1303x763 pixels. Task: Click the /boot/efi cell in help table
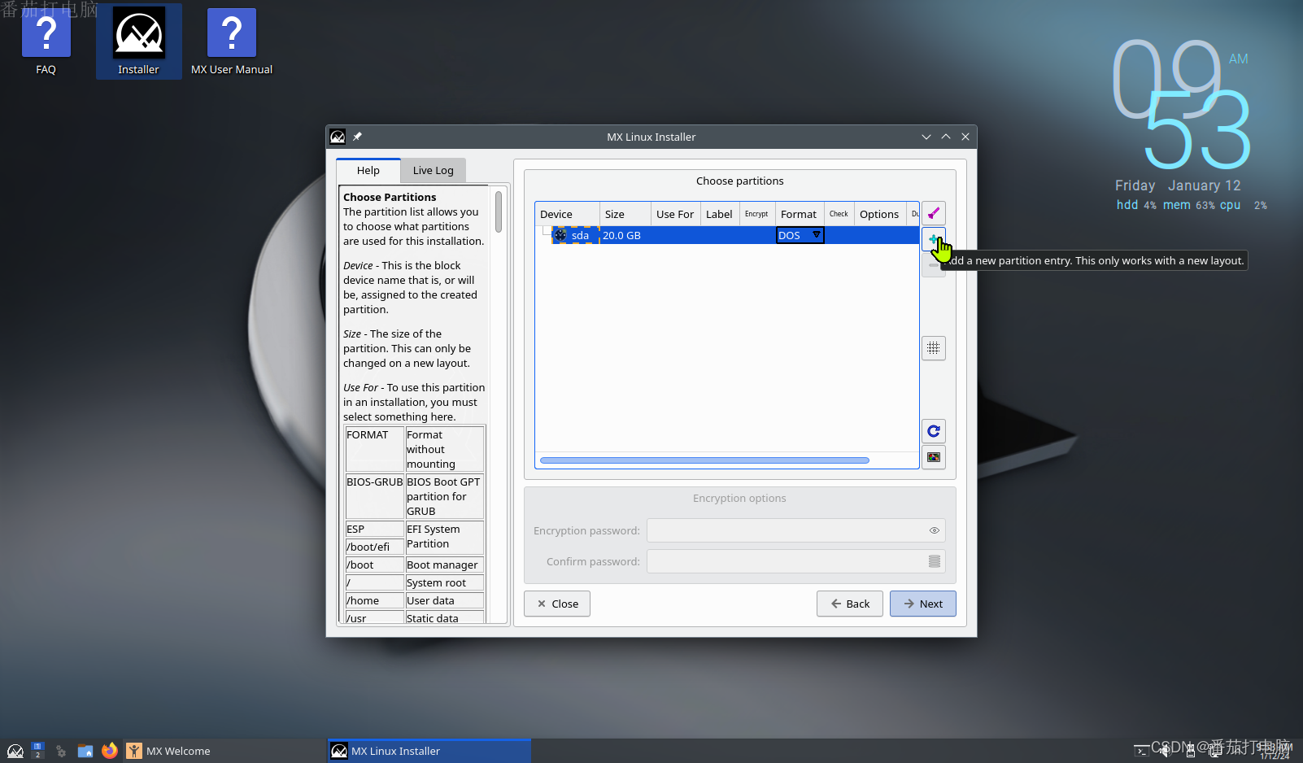374,547
